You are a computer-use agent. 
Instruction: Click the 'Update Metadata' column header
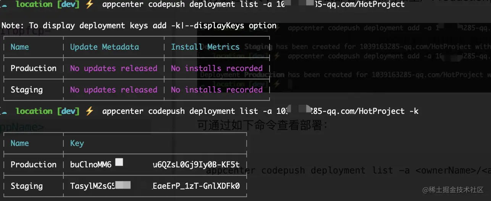point(105,47)
